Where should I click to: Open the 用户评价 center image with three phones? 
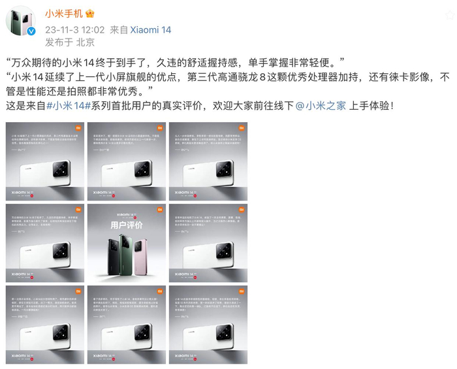[x=127, y=243]
